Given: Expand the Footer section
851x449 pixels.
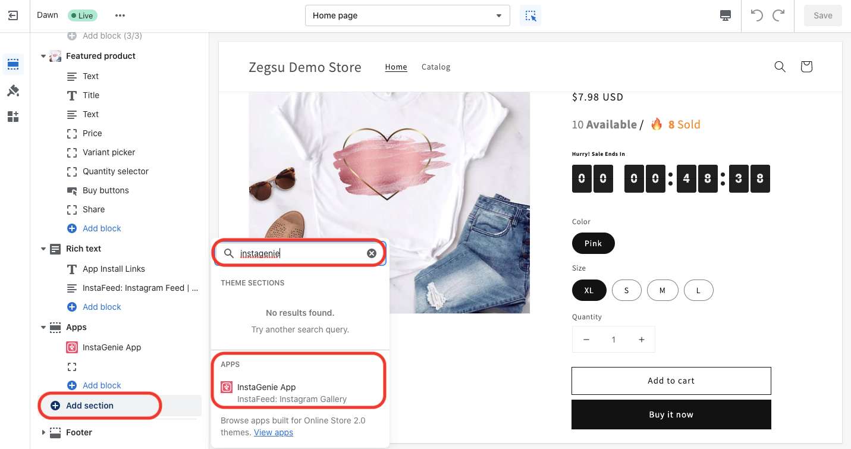Looking at the screenshot, I should pos(43,432).
